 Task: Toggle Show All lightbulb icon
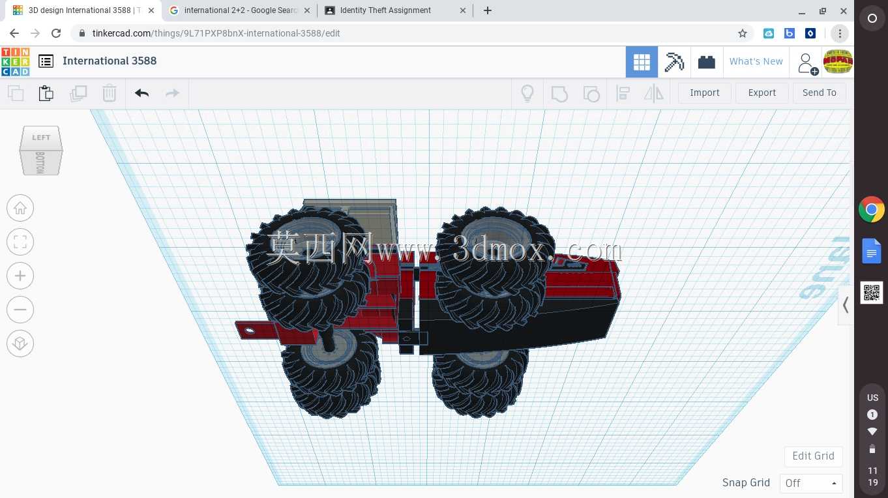[527, 93]
